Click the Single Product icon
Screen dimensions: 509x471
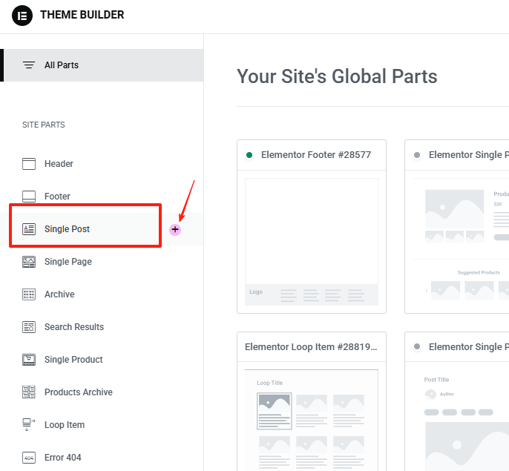click(29, 360)
